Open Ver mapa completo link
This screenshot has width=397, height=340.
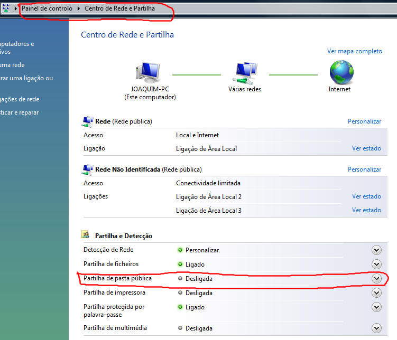(x=355, y=51)
